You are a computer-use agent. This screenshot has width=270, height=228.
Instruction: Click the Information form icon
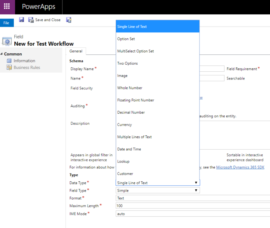coord(9,61)
